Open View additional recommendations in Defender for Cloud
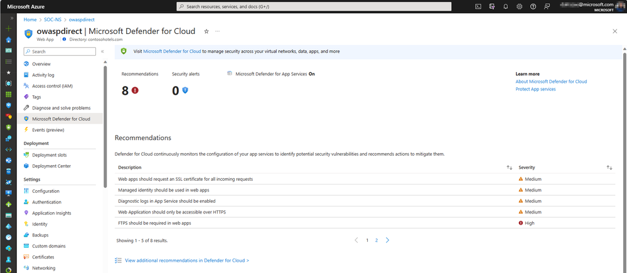The width and height of the screenshot is (627, 273). point(187,260)
